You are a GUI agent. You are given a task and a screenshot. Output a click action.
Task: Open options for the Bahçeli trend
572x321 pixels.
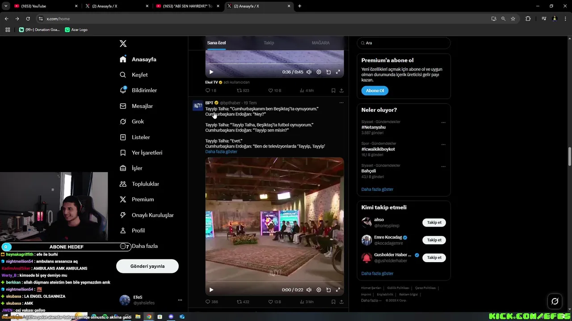tap(443, 166)
